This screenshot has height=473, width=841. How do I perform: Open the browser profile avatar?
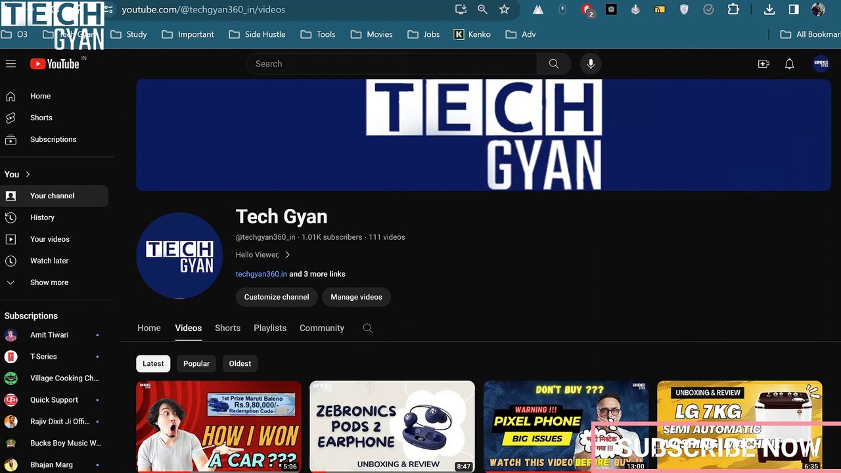point(818,9)
